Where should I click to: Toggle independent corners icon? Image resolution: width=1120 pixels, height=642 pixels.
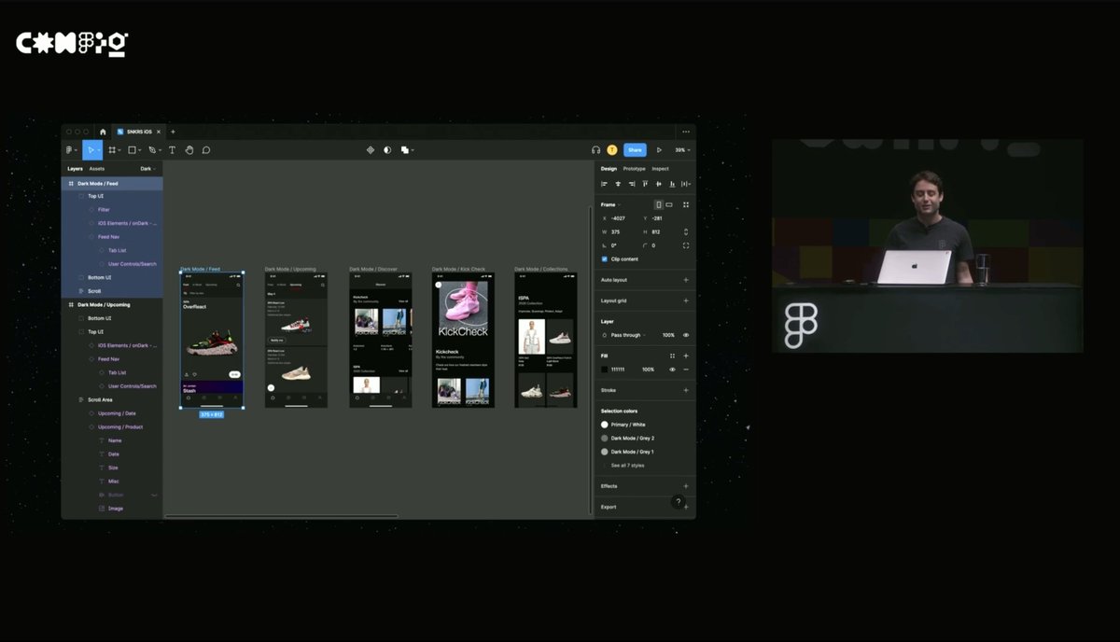tap(686, 245)
